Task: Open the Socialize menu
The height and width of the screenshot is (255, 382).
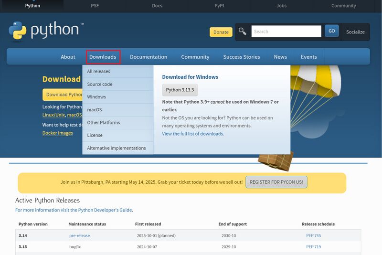Action: (355, 32)
